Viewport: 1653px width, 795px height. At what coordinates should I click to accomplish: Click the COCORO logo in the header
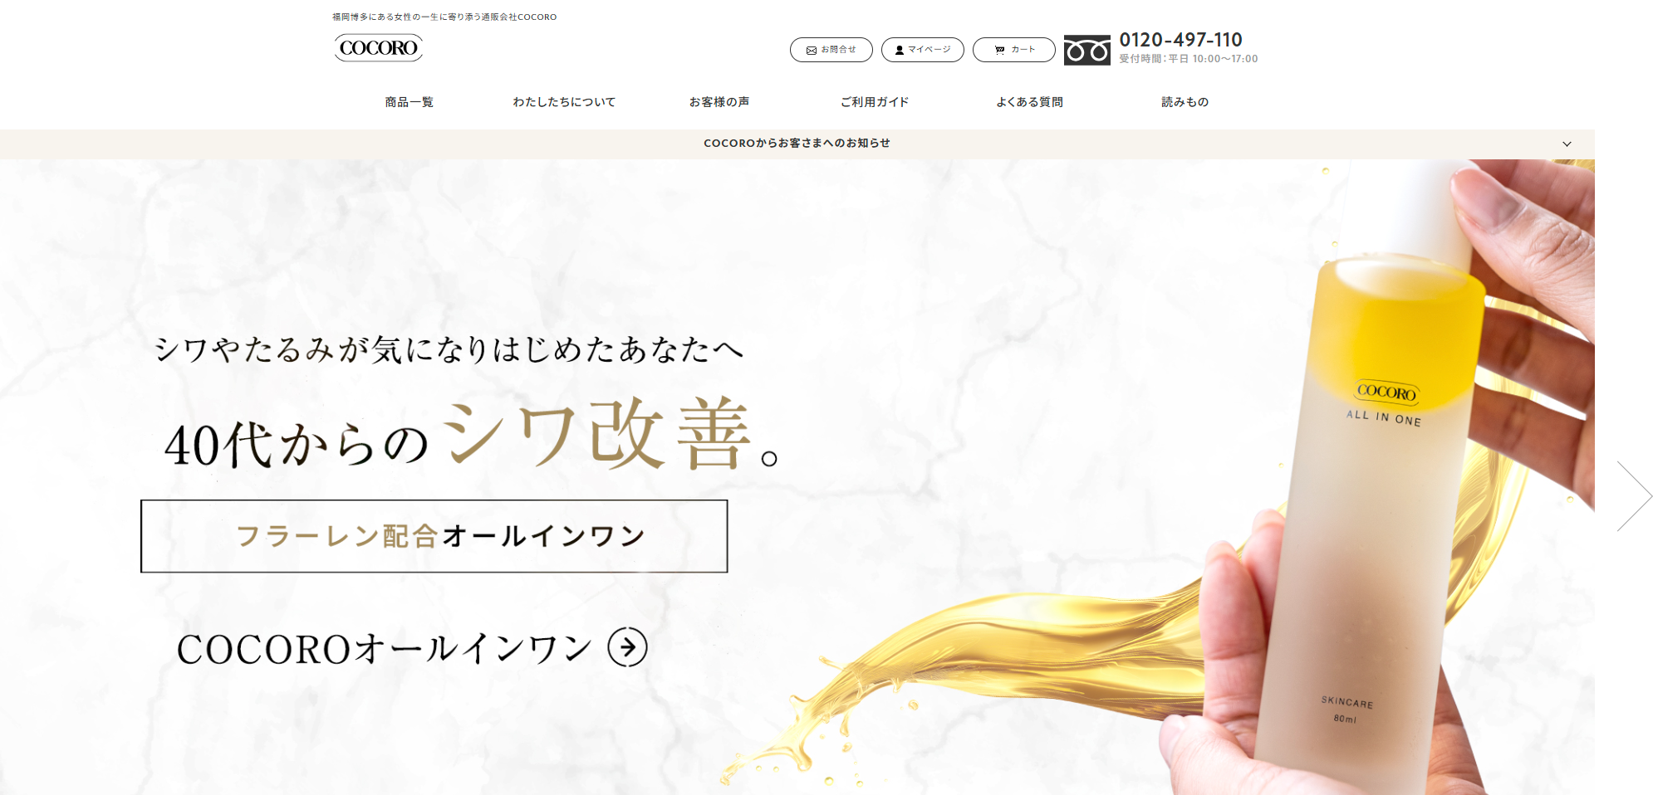click(379, 48)
